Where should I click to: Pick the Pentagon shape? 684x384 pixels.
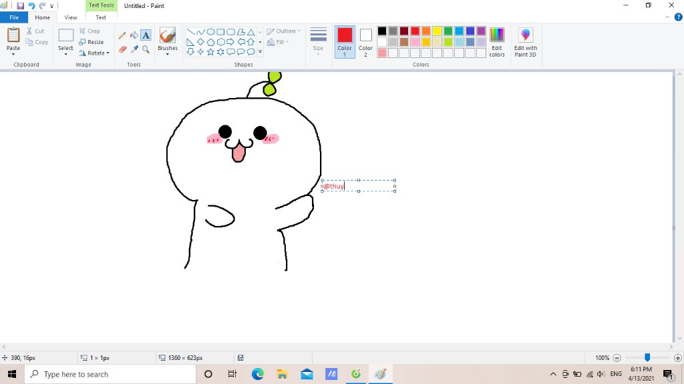pos(210,42)
